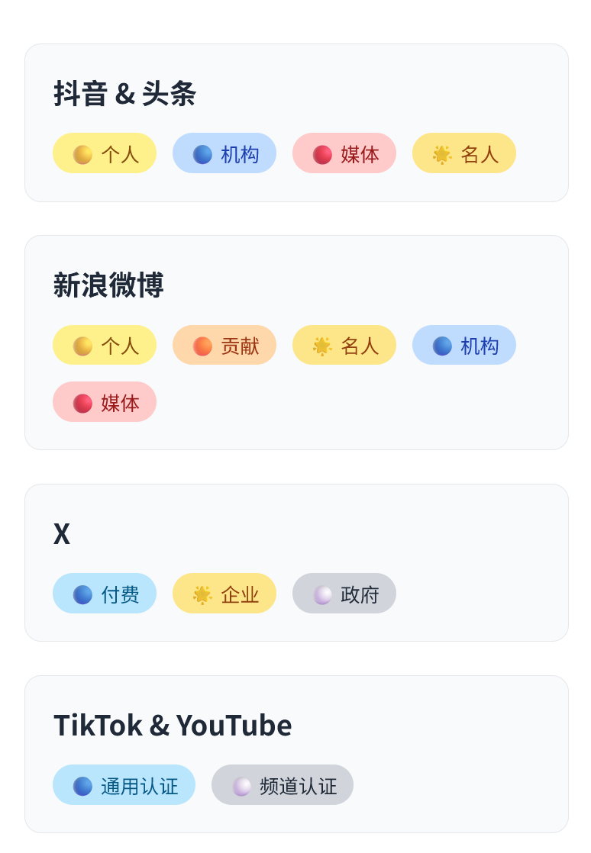Choose the 机构 tag under 新浪微博
This screenshot has height=853, width=591.
[x=464, y=346]
